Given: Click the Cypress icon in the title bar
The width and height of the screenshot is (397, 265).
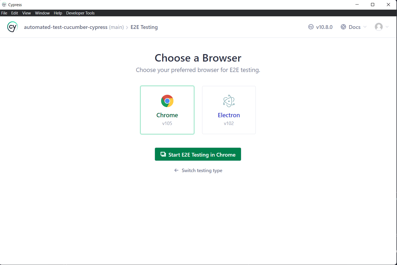Looking at the screenshot, I should pyautogui.click(x=4, y=5).
